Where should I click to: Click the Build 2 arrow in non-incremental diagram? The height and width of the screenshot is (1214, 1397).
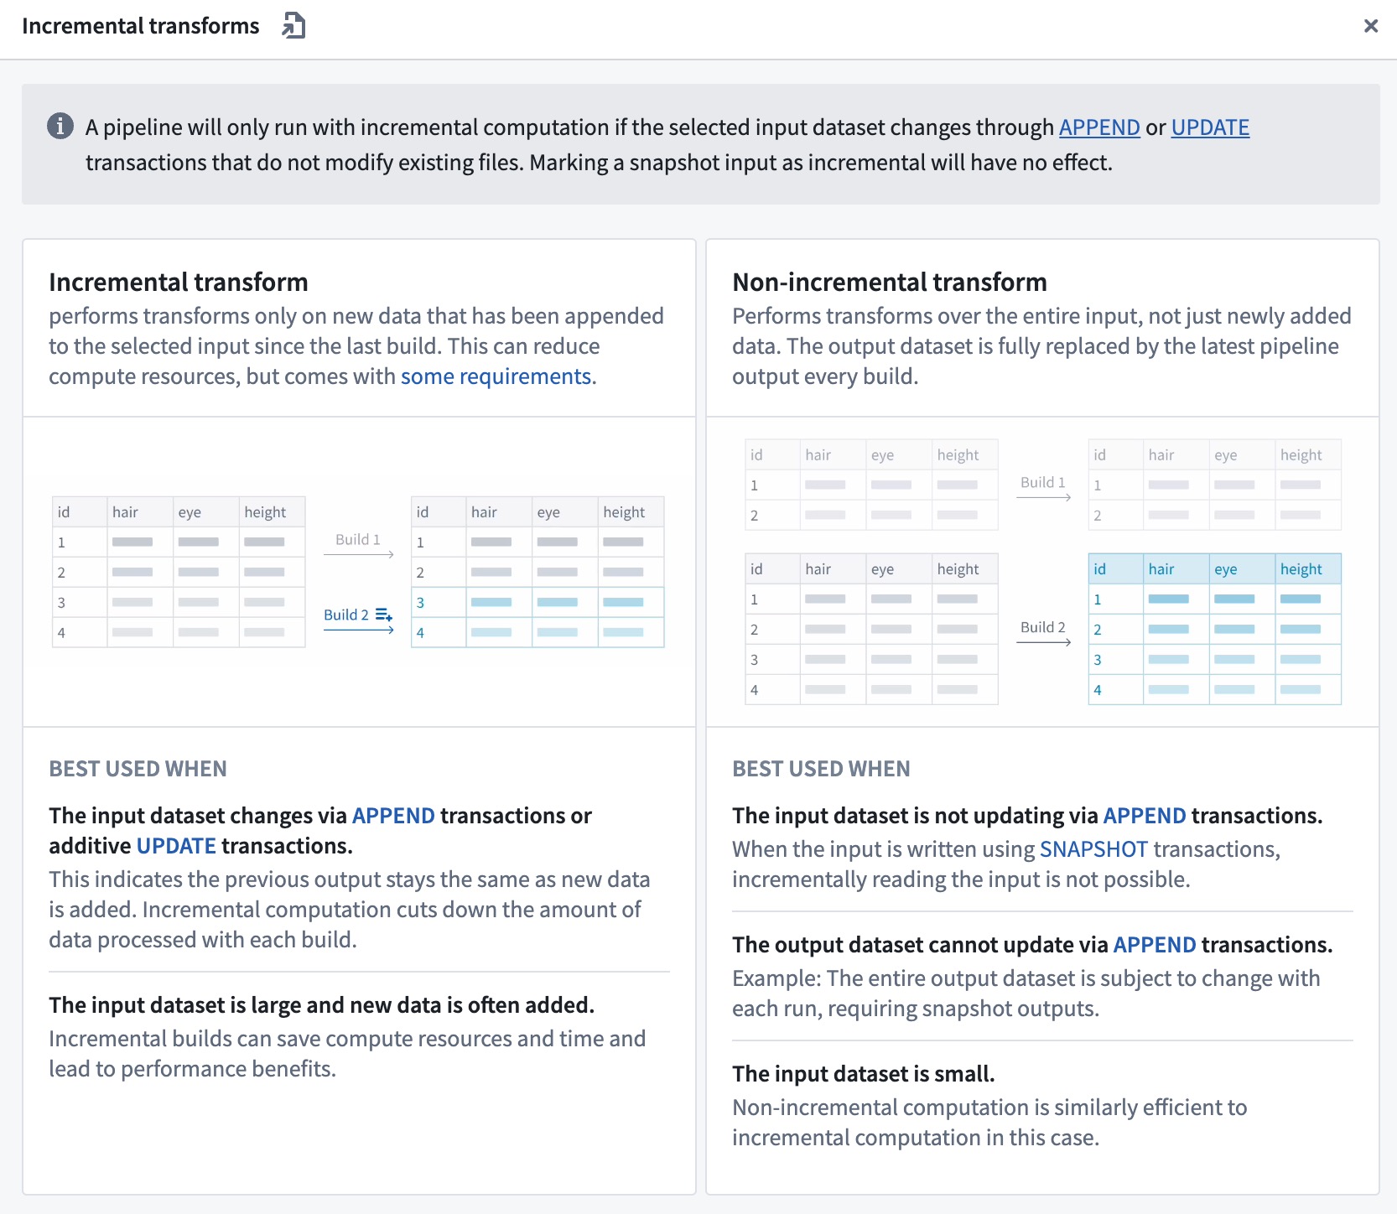pos(1043,641)
